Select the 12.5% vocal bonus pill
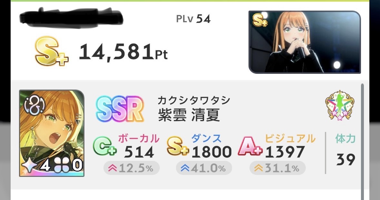 [x=132, y=168]
